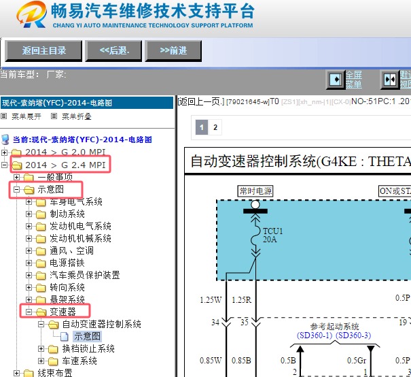Click the computer icon beside 当前:现代-索纳塔
Image resolution: width=411 pixels, height=377 pixels.
click(5, 140)
